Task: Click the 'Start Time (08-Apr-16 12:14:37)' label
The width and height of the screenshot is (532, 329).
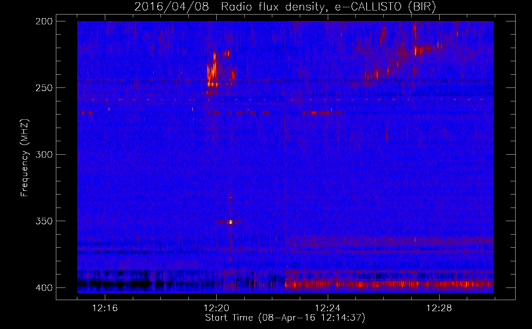Action: pos(285,318)
